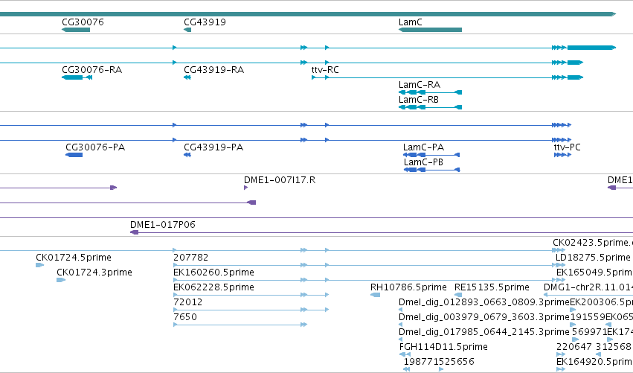
Task: Select the EK160260.5prime EST label
Action: [213, 272]
